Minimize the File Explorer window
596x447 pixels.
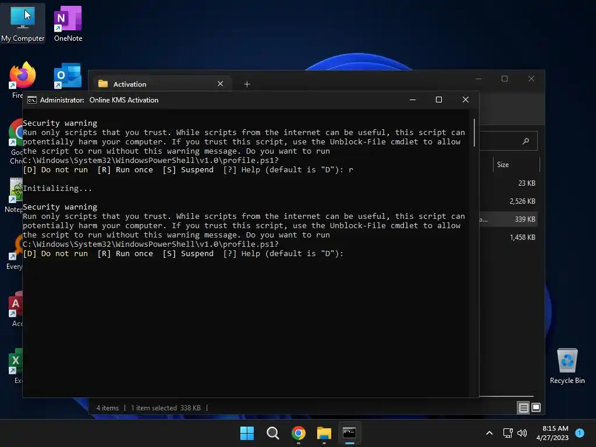[478, 79]
